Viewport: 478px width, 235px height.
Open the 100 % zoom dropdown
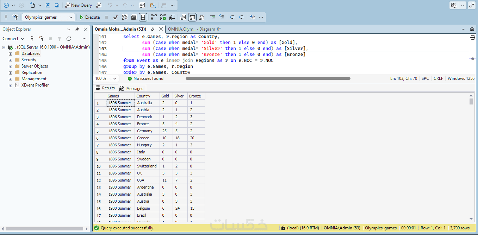tap(115, 78)
